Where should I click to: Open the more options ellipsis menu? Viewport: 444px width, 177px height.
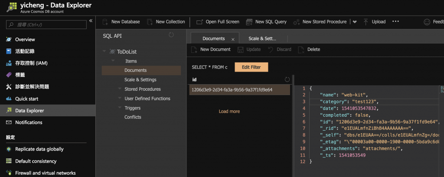395,22
